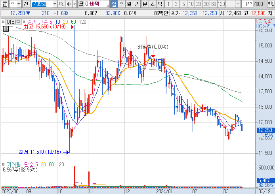The height and width of the screenshot is (194, 275).
Task: Open stock search magnifier
Action: coord(61,4)
